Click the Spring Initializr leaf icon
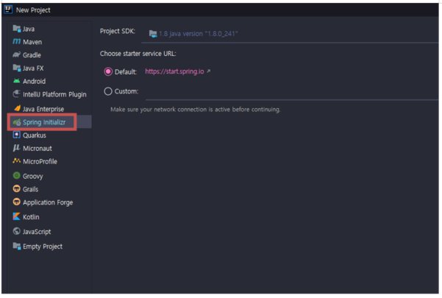Image resolution: width=442 pixels, height=298 pixels. (17, 122)
